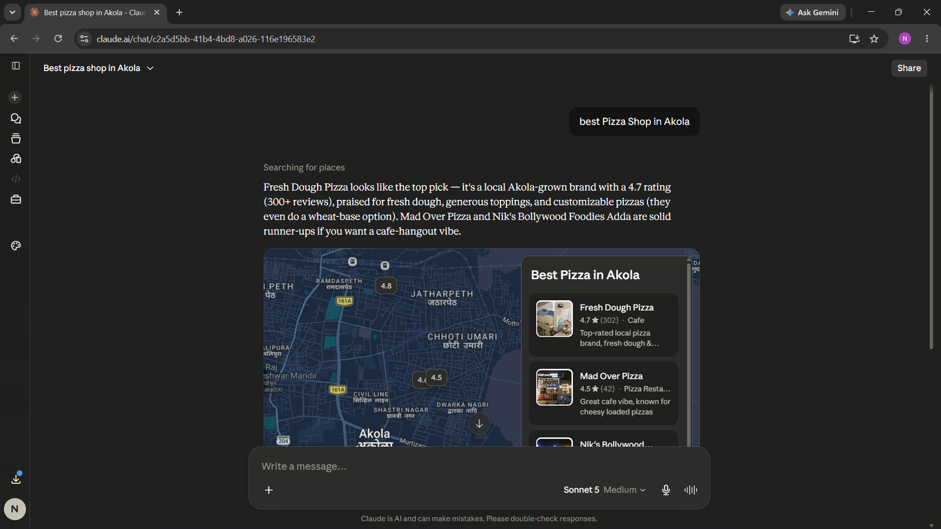Open the Sonnet 5 Medium model selector
This screenshot has height=529, width=941.
(605, 490)
